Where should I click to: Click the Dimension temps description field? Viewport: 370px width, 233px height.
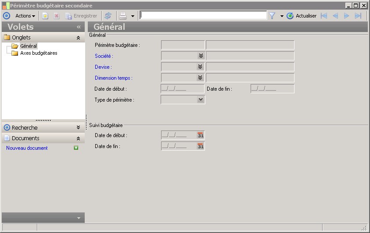250,78
